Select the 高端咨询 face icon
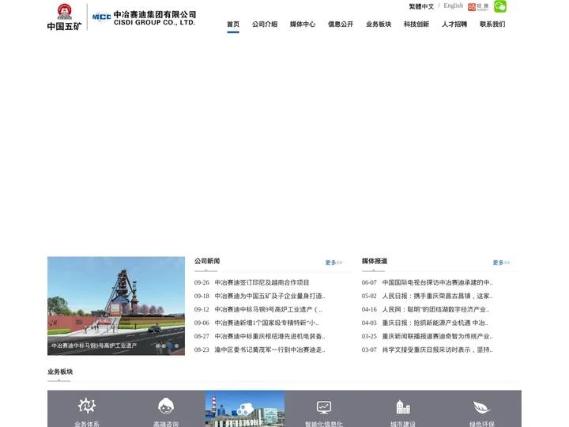 pyautogui.click(x=166, y=406)
